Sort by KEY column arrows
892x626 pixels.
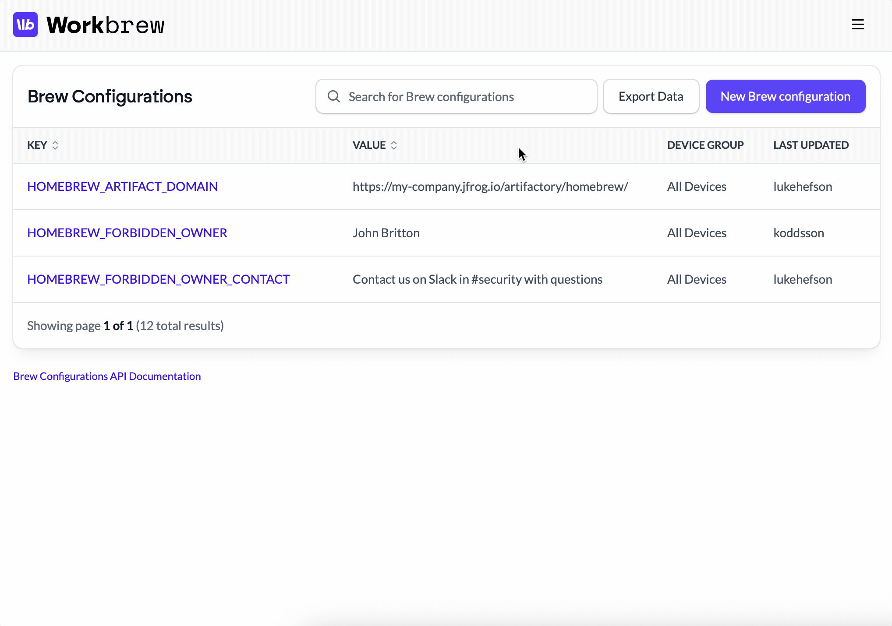55,145
